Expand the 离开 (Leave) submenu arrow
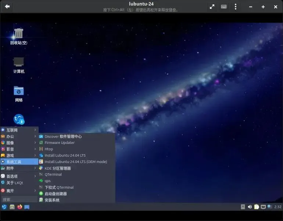This screenshot has height=221, width=283. (35, 191)
